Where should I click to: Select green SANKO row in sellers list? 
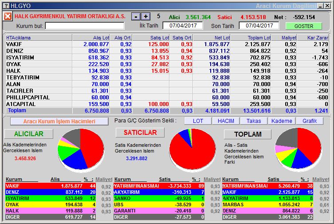pyautogui.click(x=159, y=198)
